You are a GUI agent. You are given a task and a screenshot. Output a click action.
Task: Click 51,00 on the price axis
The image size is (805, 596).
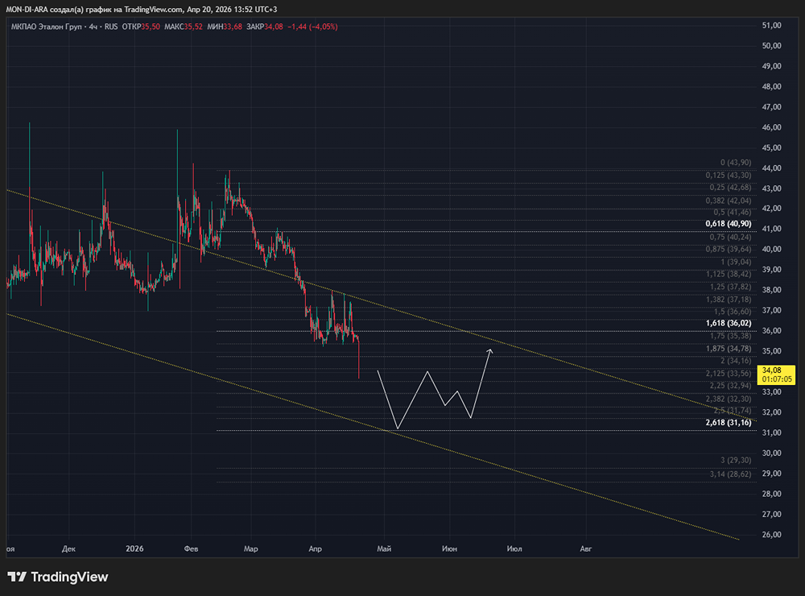pyautogui.click(x=772, y=25)
